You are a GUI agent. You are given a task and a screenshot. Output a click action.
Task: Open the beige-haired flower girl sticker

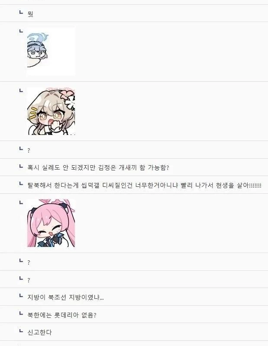51,111
